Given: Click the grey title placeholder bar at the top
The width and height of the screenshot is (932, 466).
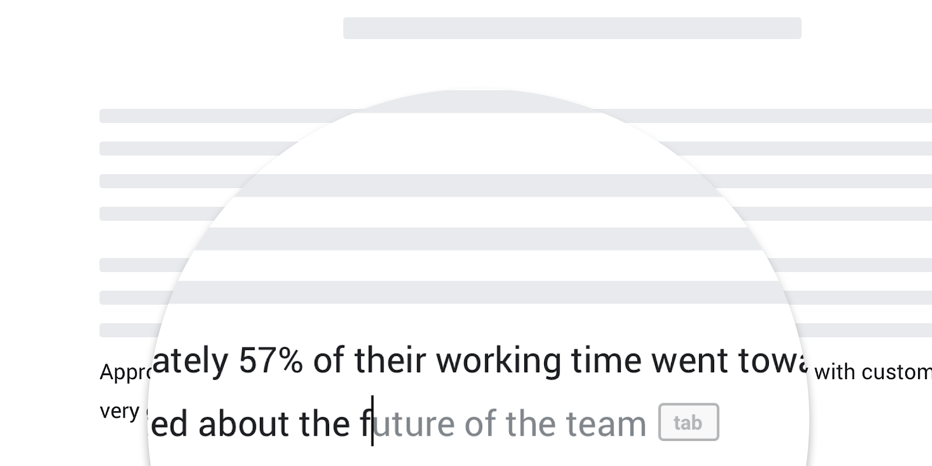Looking at the screenshot, I should pyautogui.click(x=572, y=28).
